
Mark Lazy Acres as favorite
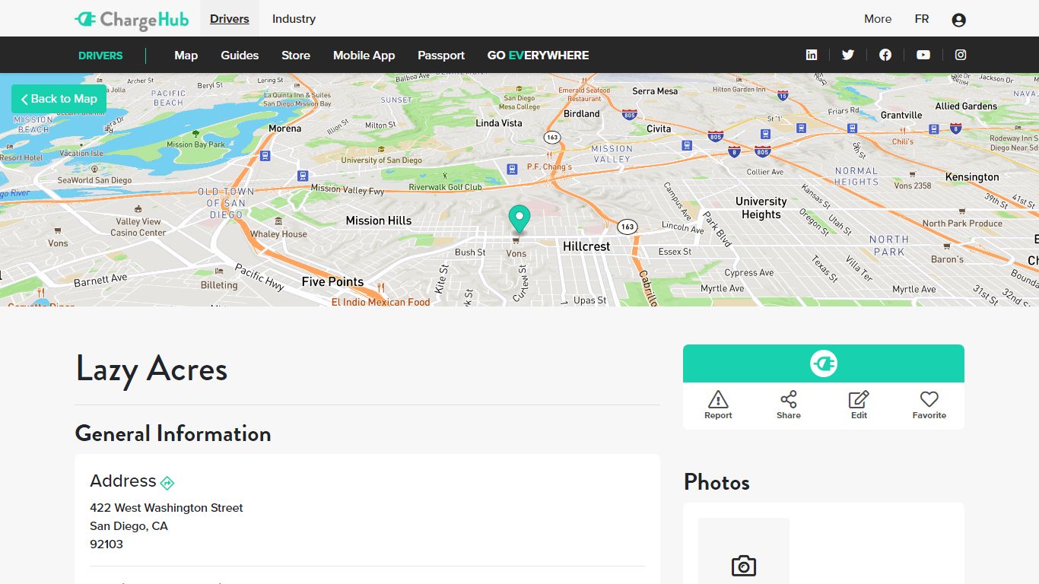(929, 405)
